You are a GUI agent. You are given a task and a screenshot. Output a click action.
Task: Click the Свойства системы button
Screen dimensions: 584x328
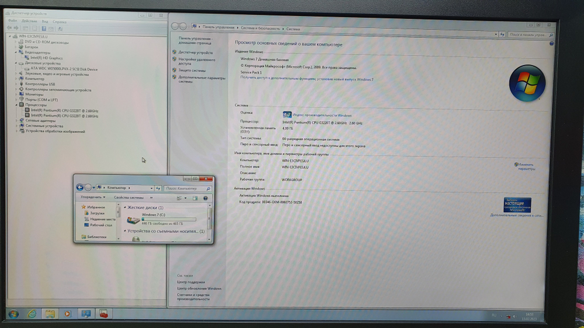[x=128, y=198]
